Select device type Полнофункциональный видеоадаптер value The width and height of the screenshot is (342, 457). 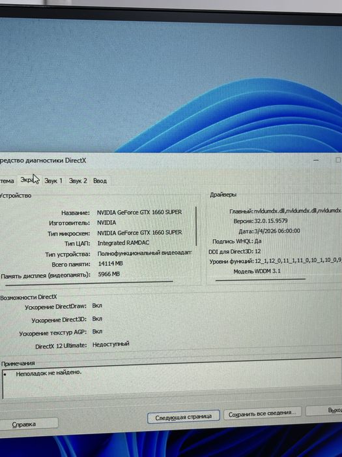(x=145, y=253)
